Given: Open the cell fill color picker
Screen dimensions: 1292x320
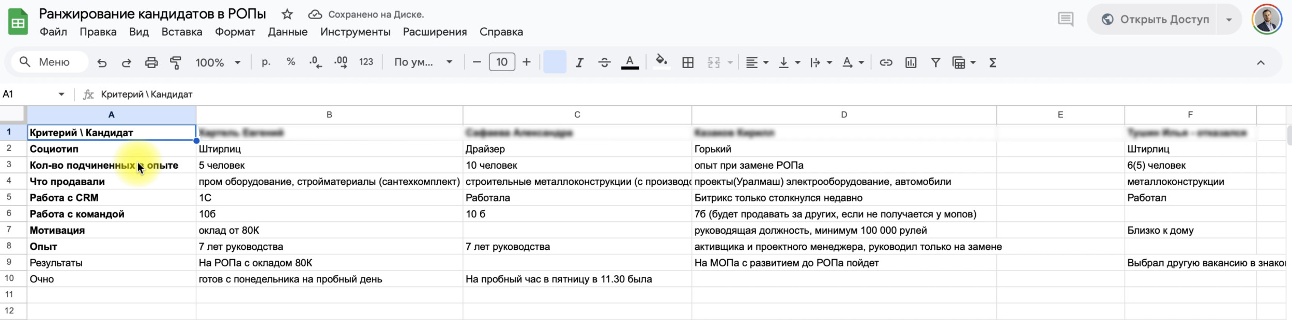Looking at the screenshot, I should tap(661, 62).
